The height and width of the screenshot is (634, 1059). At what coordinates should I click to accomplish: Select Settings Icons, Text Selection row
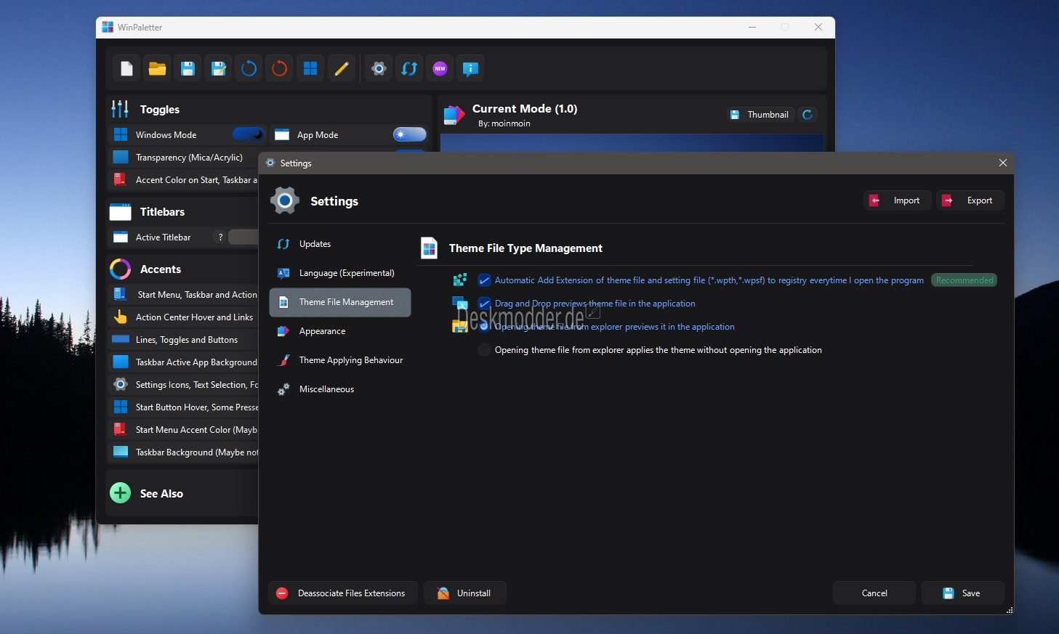point(183,385)
